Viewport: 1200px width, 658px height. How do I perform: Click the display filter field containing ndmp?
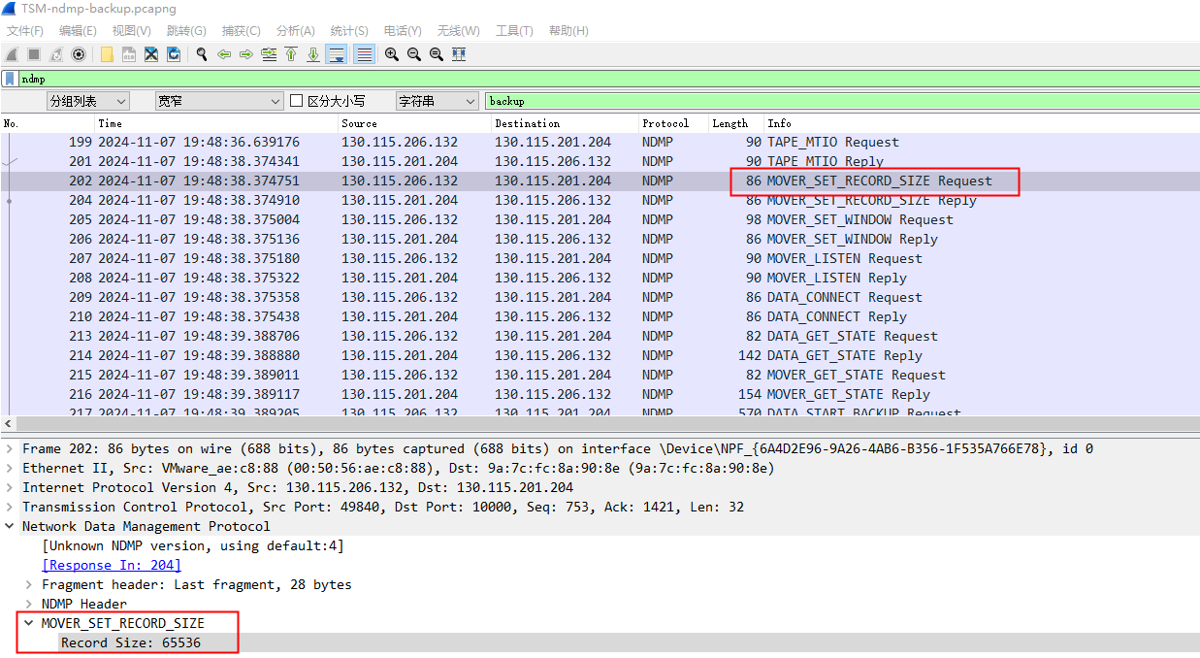608,79
